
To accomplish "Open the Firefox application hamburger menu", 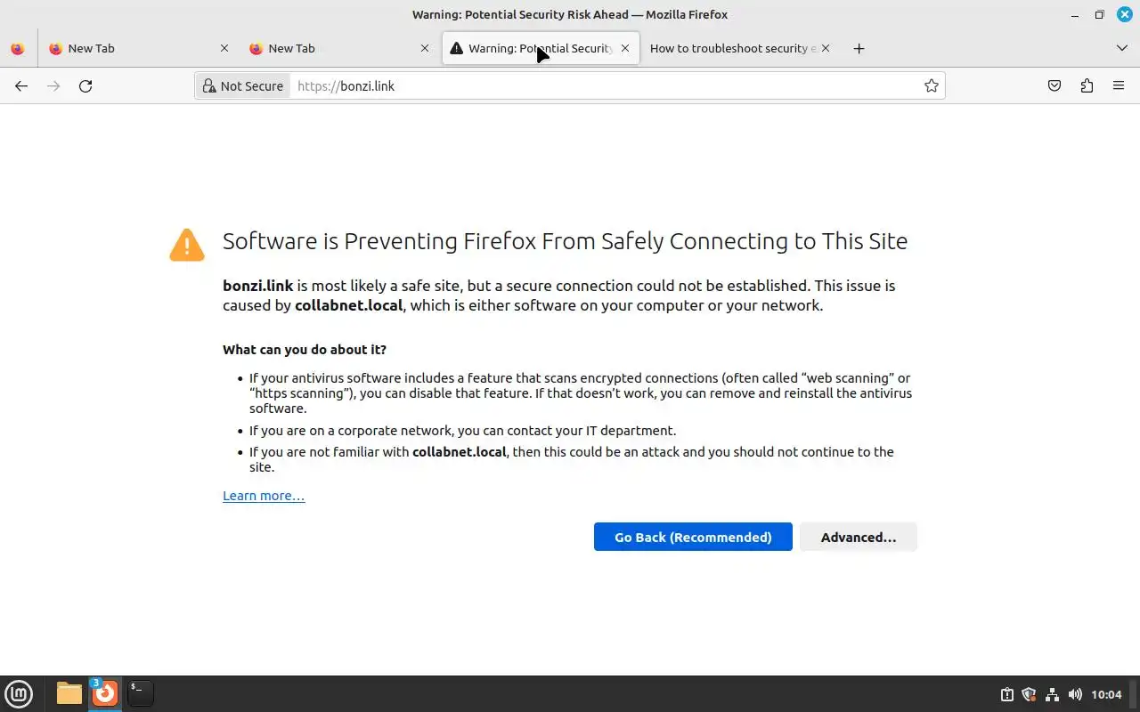I will [1119, 85].
